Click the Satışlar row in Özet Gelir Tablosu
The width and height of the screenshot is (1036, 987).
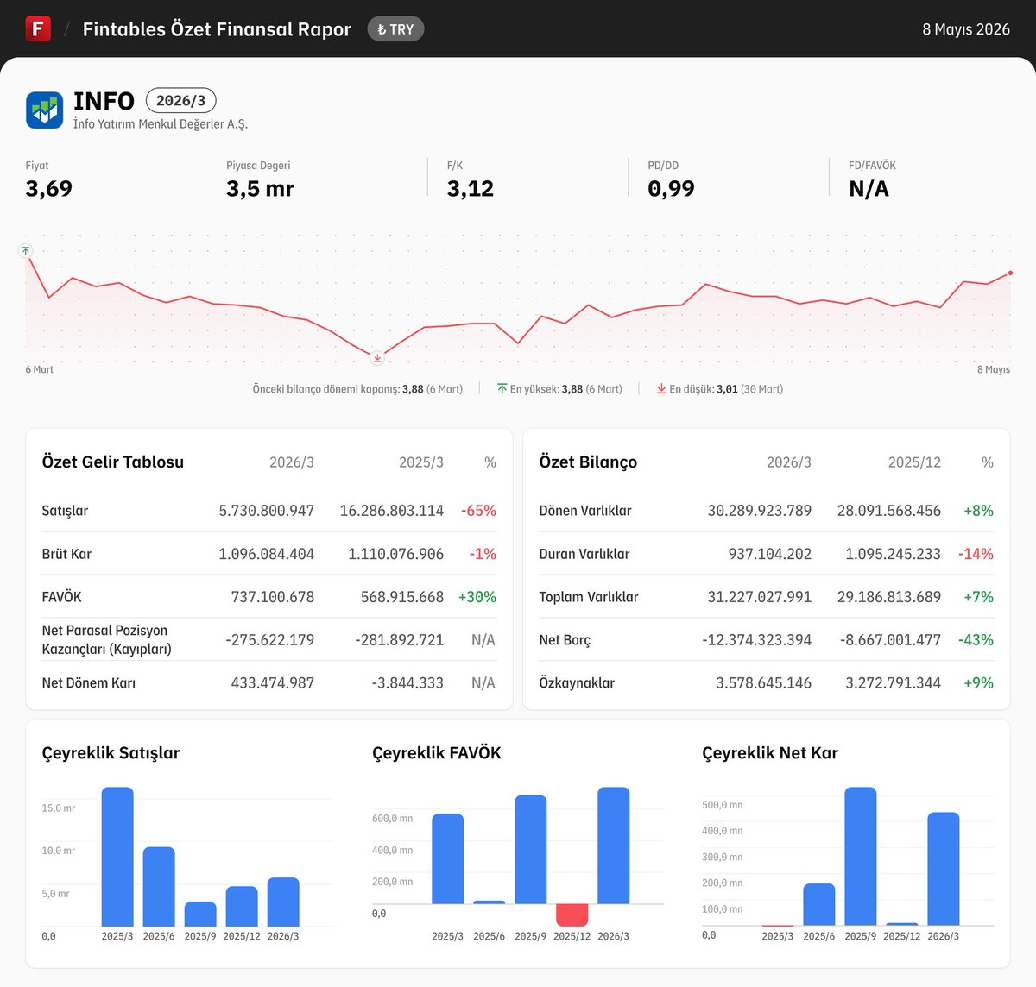click(x=269, y=511)
